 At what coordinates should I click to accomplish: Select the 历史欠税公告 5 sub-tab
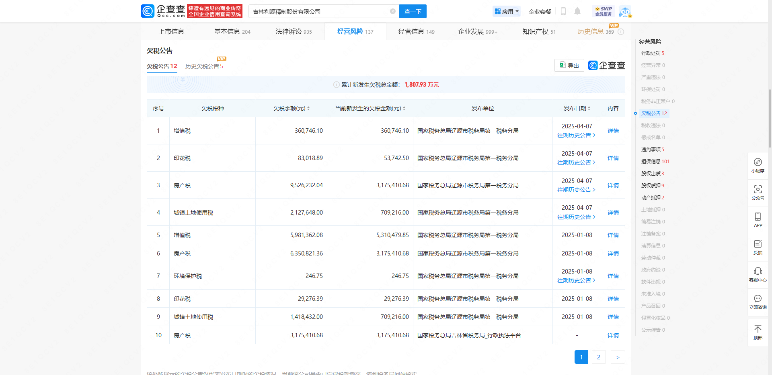[204, 66]
